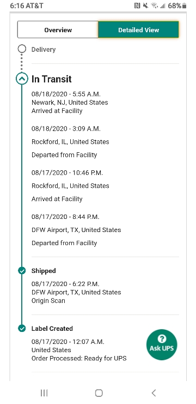
Task: Select the 3:09 A.M. Rockford departure entry
Action: tap(70, 142)
